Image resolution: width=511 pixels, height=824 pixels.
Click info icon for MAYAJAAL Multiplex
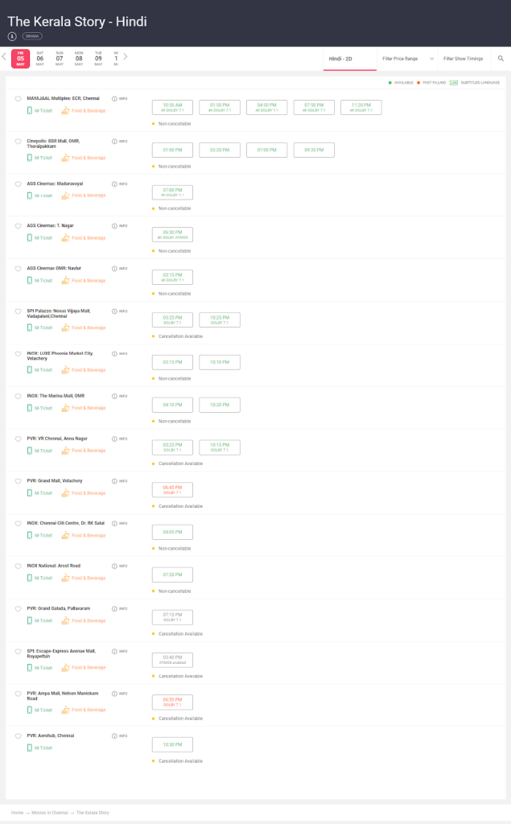point(114,99)
